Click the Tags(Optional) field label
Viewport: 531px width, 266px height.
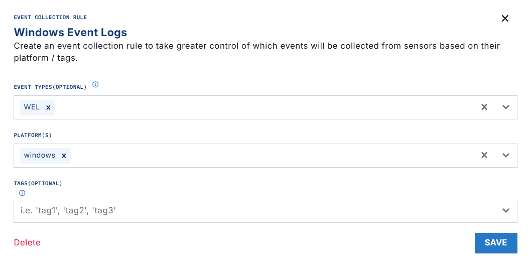click(x=38, y=184)
